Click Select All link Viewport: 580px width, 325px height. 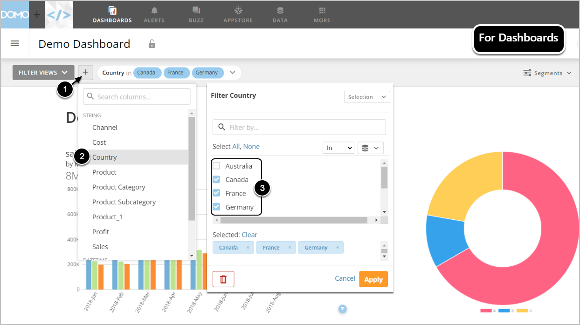click(x=235, y=146)
